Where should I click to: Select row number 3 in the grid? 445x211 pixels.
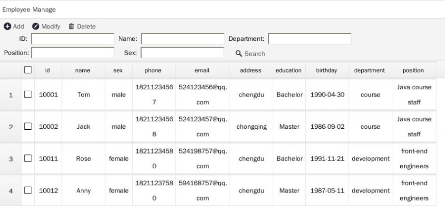pyautogui.click(x=11, y=159)
